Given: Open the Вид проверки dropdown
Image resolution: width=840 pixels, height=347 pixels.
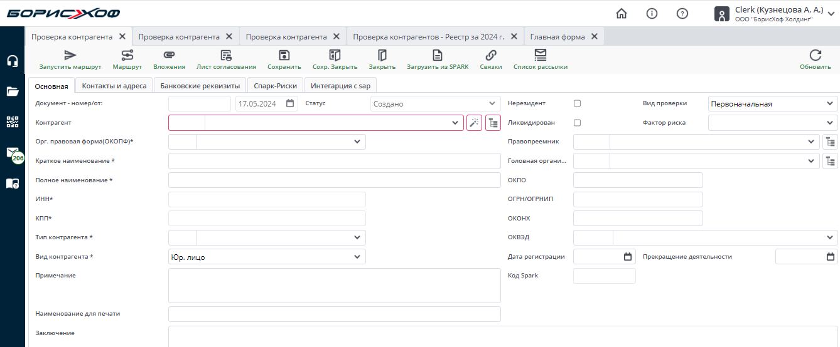Looking at the screenshot, I should click(830, 104).
